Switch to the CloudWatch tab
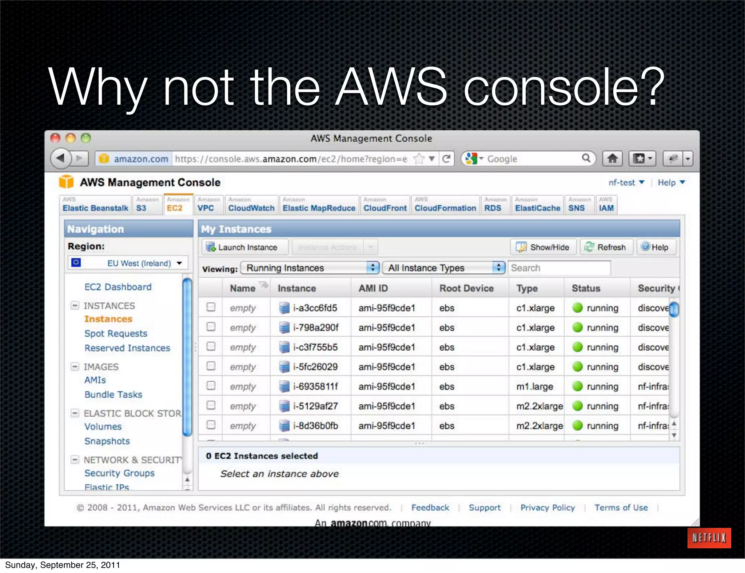Image resolution: width=745 pixels, height=573 pixels. [x=251, y=205]
